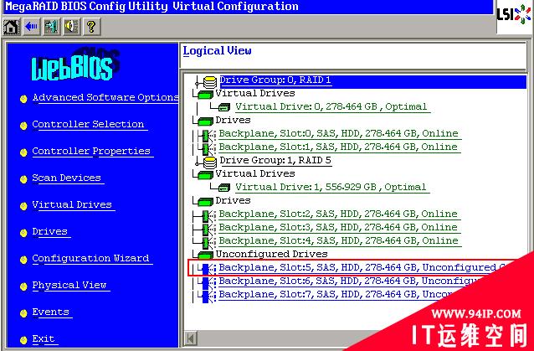This screenshot has width=534, height=351.
Task: Open the Drives menu link in sidebar
Action: coord(49,232)
